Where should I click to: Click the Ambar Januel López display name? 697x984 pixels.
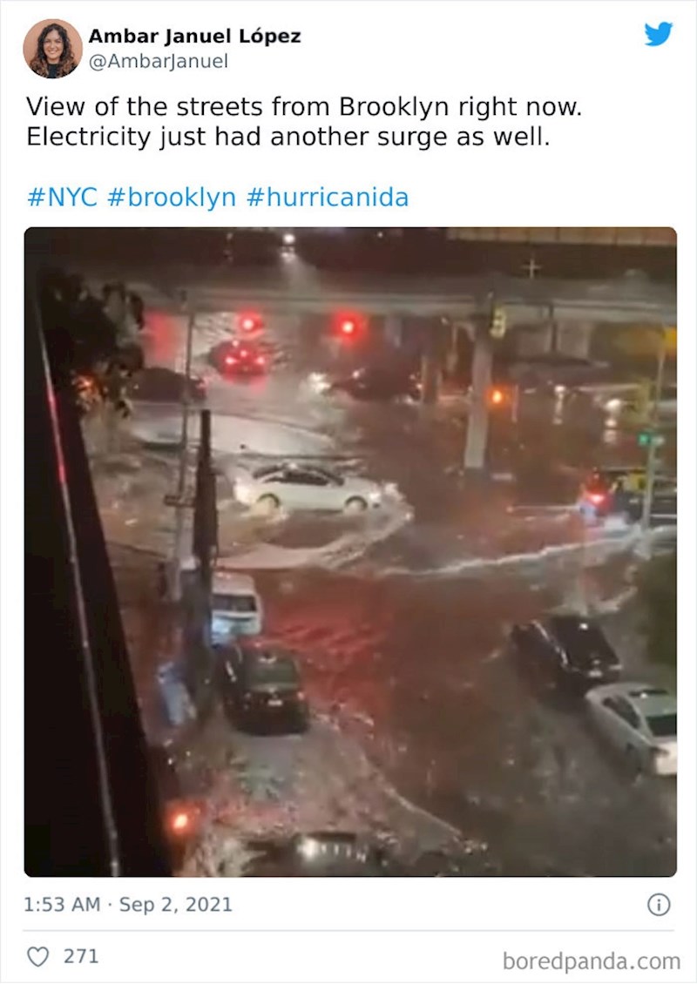(x=194, y=37)
